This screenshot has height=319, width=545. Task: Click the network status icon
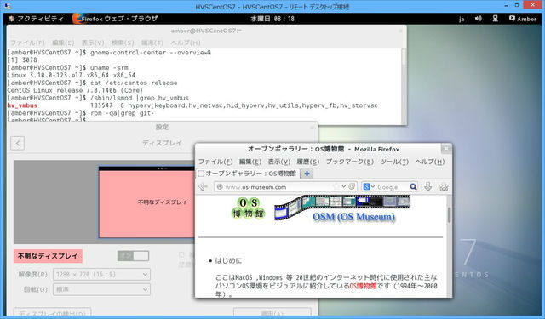(x=496, y=19)
